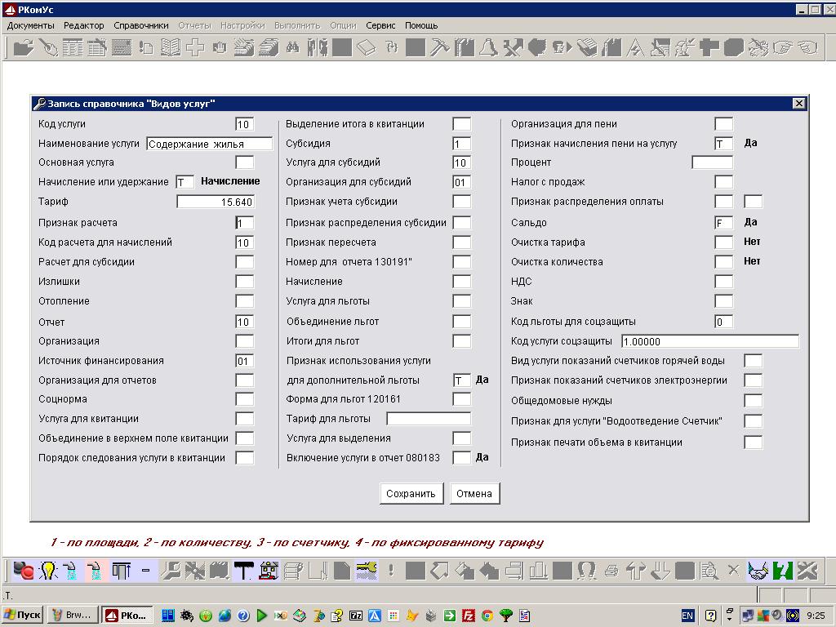The height and width of the screenshot is (627, 836).
Task: Click the Тариф field showing 15.640
Action: [x=216, y=202]
